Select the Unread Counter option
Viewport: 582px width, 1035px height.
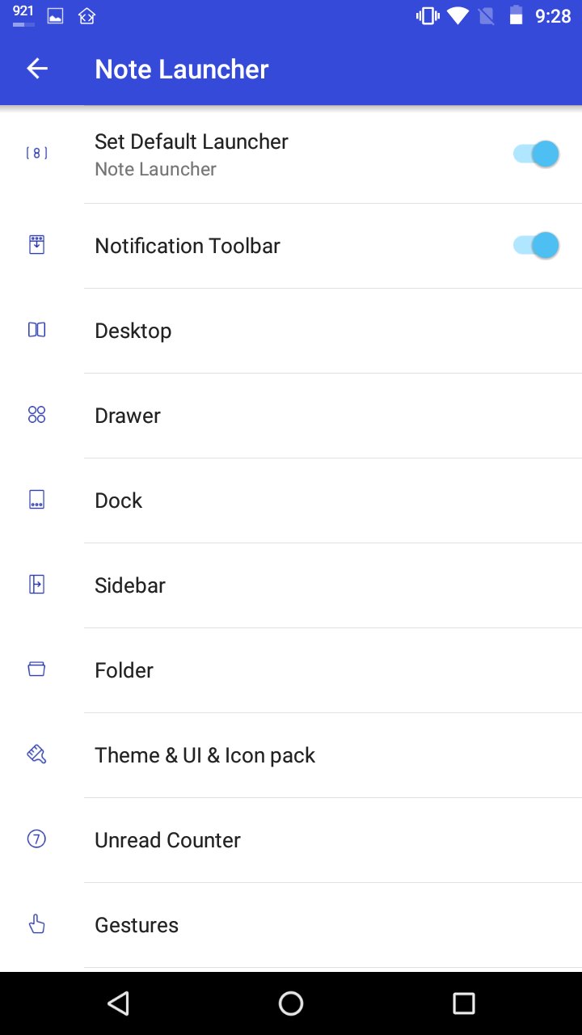coord(167,840)
